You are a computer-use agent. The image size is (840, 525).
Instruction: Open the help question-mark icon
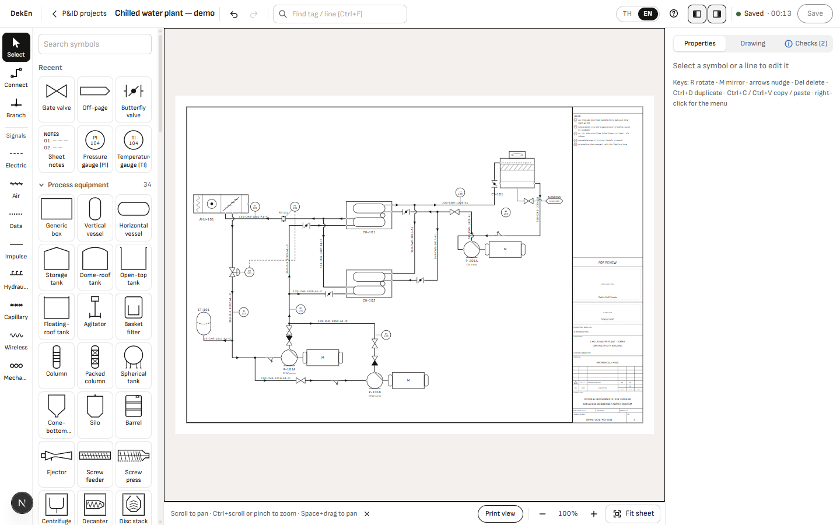click(x=674, y=13)
